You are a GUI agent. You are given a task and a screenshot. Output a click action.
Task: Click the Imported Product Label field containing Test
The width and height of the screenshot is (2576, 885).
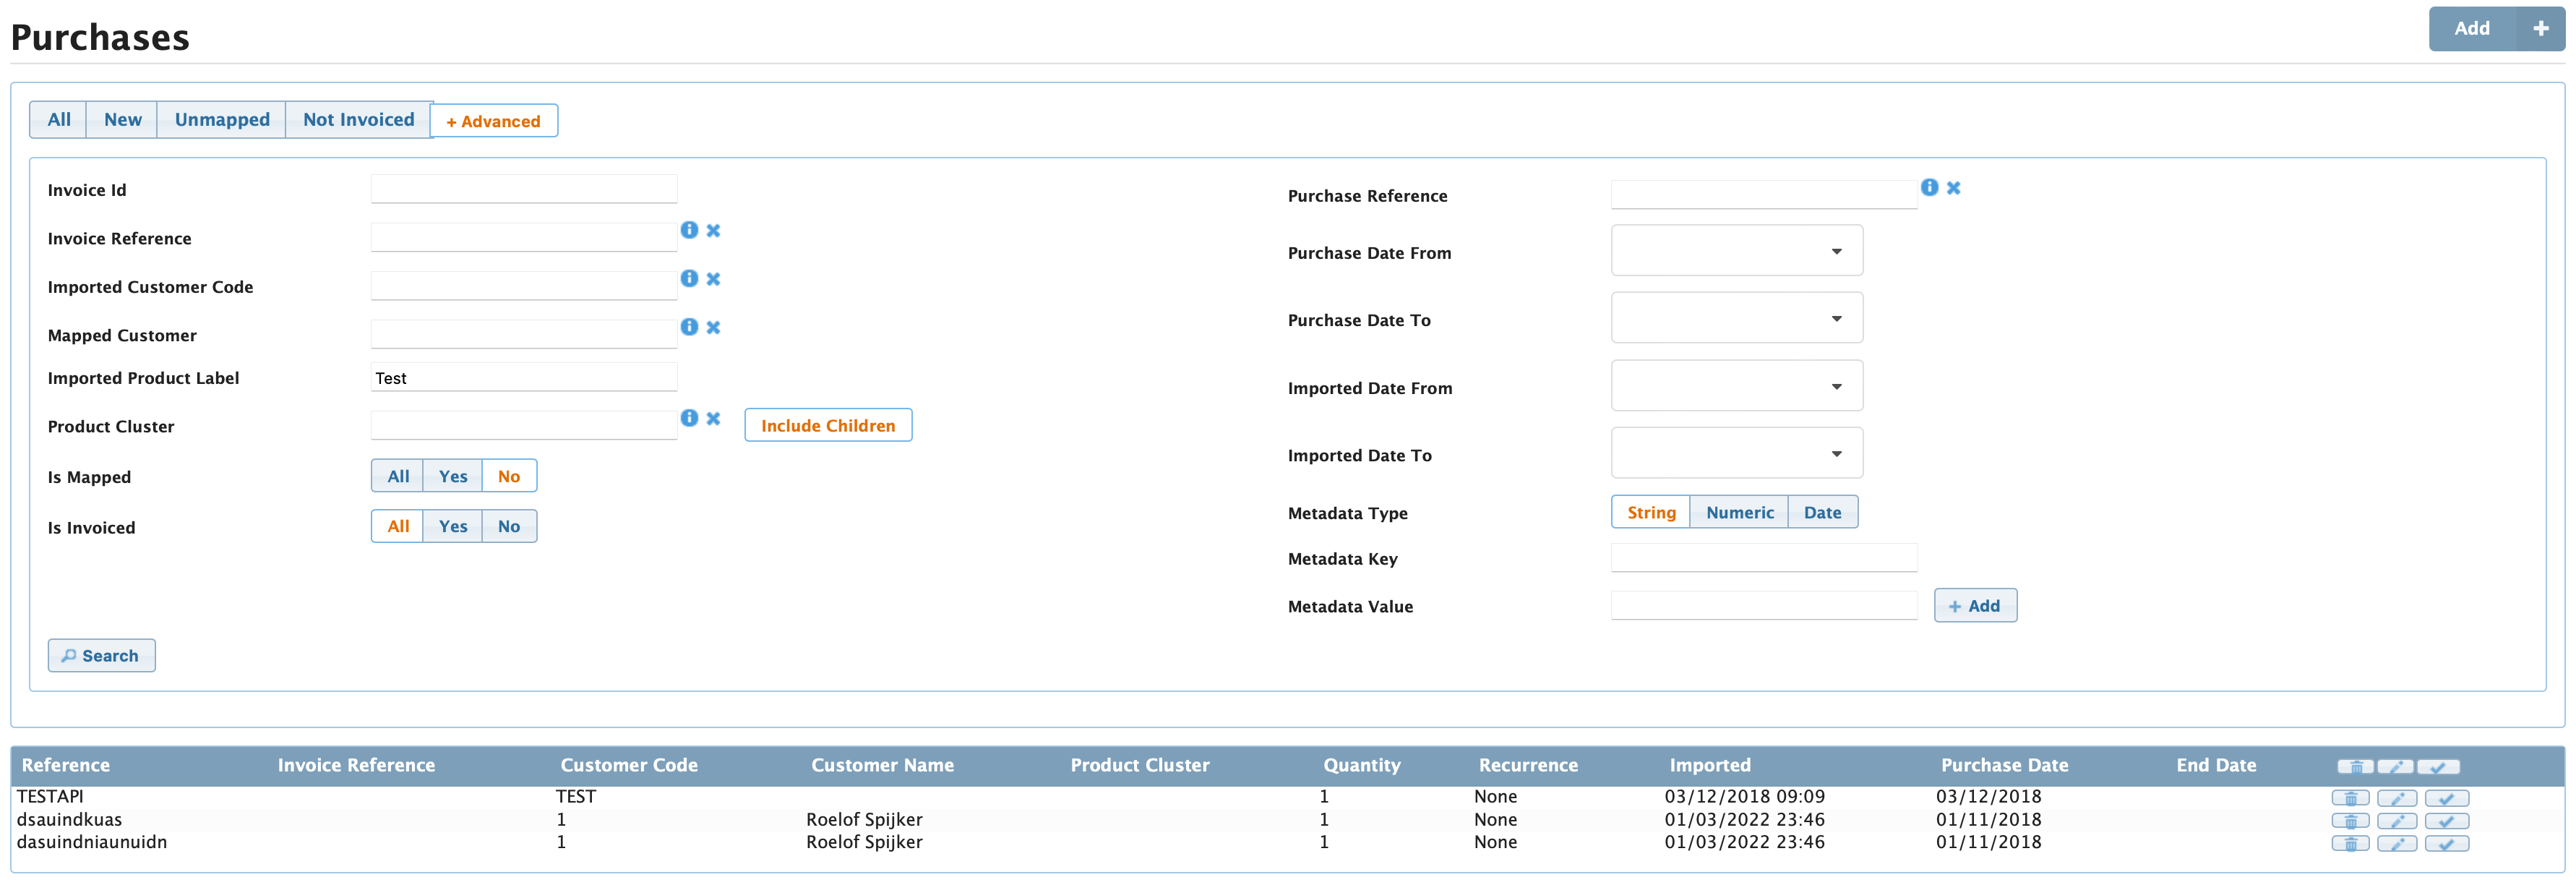point(523,377)
